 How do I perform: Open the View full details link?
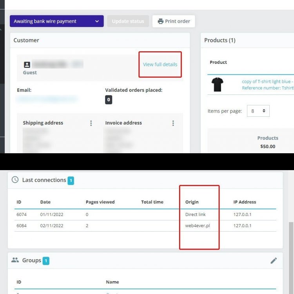tap(160, 64)
